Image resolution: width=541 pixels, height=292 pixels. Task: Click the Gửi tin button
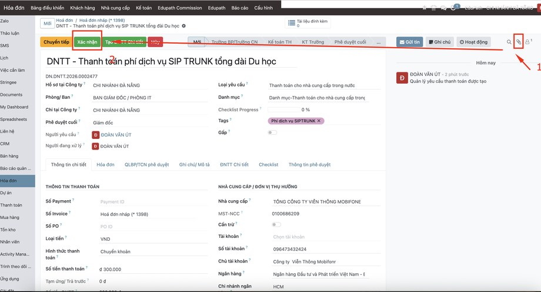tap(409, 42)
